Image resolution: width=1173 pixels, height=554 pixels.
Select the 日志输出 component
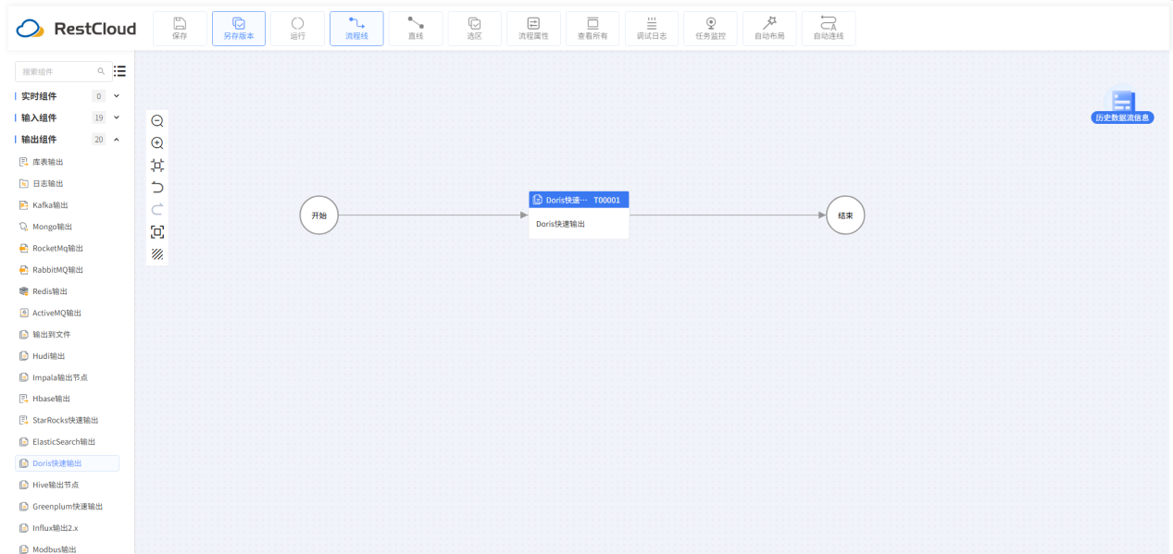67,183
